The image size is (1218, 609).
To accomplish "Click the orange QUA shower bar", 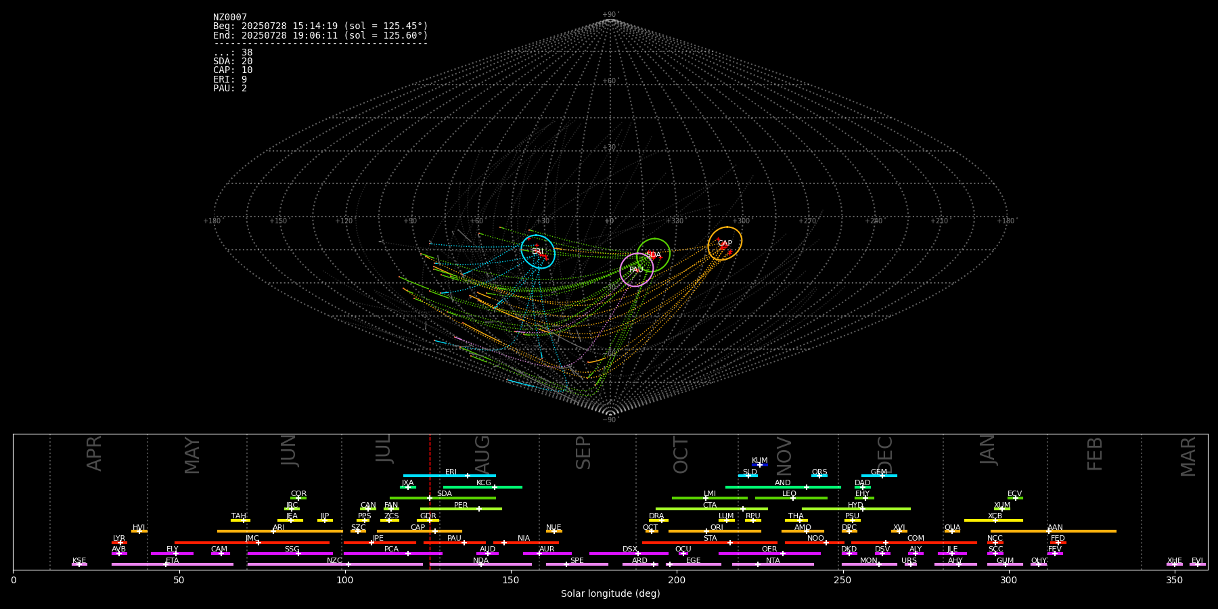I will [952, 531].
